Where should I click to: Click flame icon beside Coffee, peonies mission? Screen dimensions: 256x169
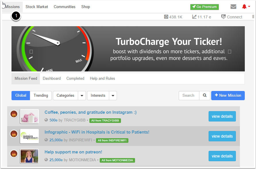point(14,114)
